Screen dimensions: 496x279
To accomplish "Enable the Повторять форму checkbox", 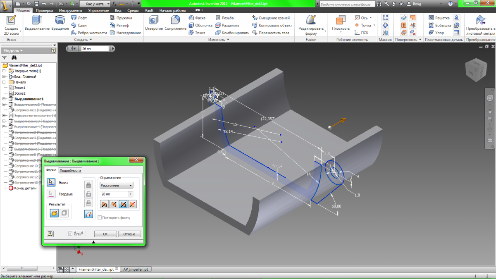I will tap(100, 217).
